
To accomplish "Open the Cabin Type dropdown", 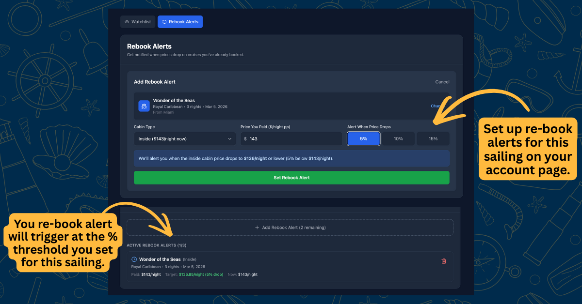I will click(x=184, y=138).
